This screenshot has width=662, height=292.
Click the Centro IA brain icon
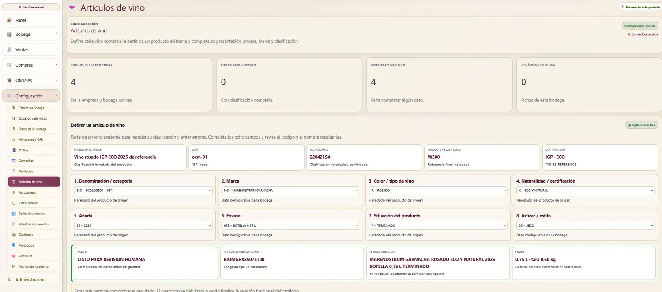pyautogui.click(x=14, y=256)
